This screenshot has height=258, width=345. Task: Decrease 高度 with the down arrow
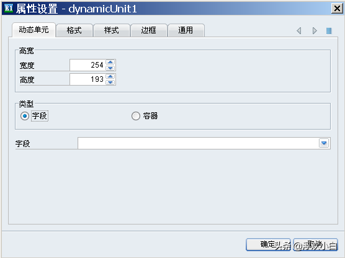[110, 82]
